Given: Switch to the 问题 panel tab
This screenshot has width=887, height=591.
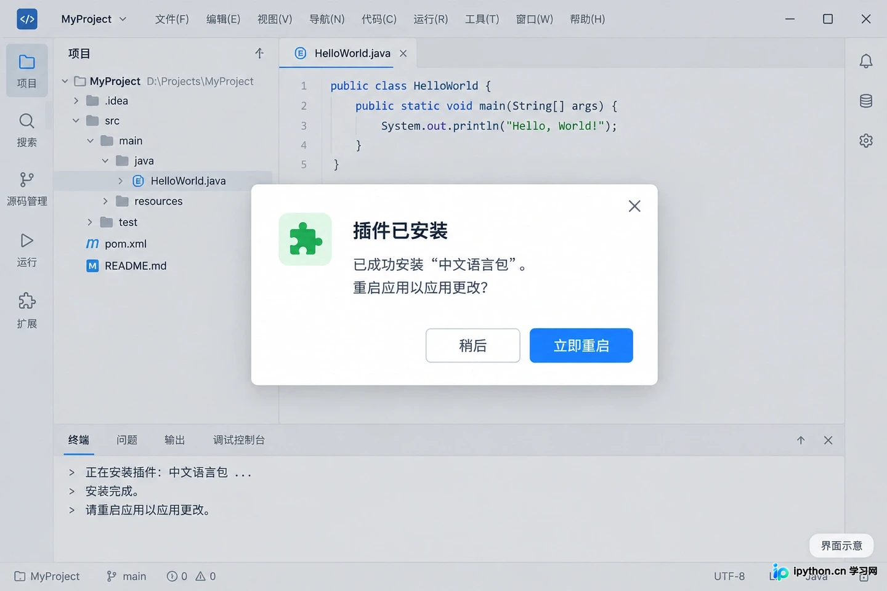Looking at the screenshot, I should [x=127, y=440].
